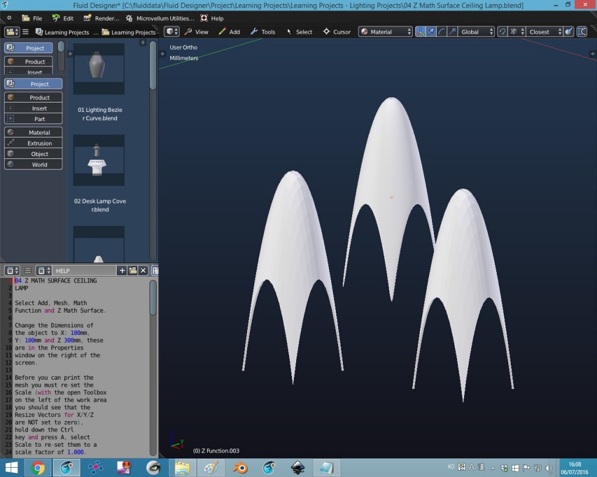The width and height of the screenshot is (597, 477).
Task: Open the 02 Desk Lamp Cover thumbnail
Action: click(99, 160)
